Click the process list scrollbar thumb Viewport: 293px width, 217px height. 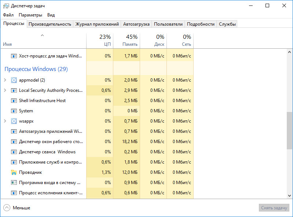[x=289, y=131]
